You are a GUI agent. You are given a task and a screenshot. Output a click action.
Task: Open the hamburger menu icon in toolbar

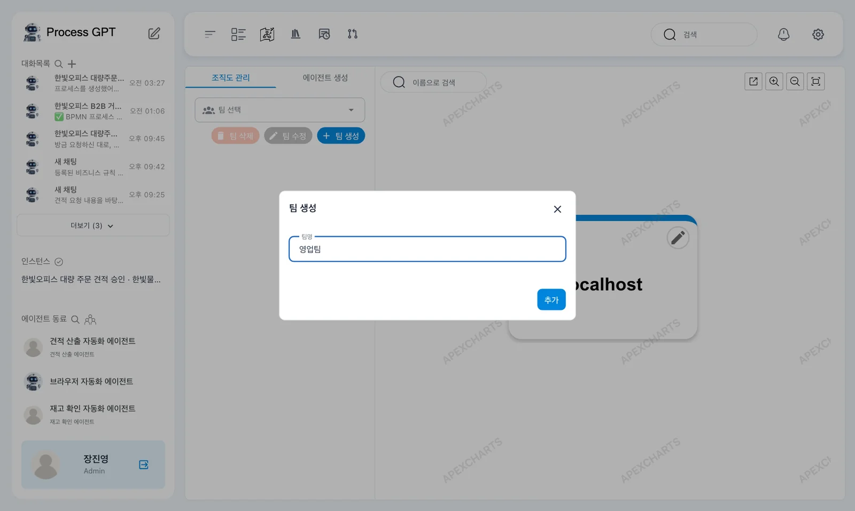pyautogui.click(x=210, y=34)
